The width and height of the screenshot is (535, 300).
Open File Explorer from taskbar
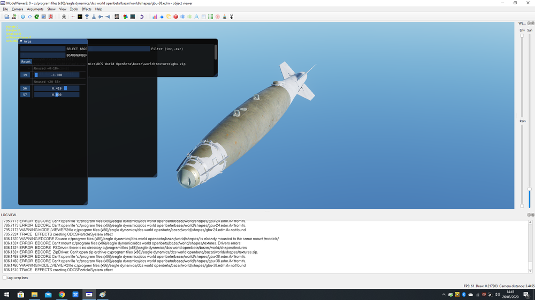(x=34, y=295)
